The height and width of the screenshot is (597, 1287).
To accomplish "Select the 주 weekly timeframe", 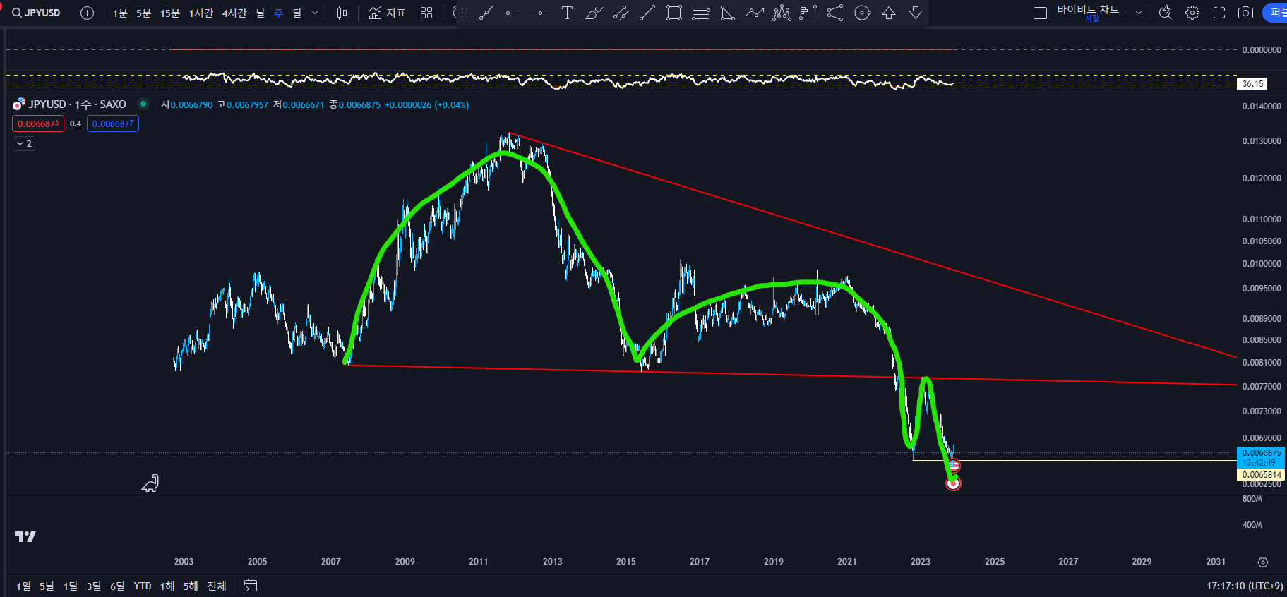I will pos(279,13).
